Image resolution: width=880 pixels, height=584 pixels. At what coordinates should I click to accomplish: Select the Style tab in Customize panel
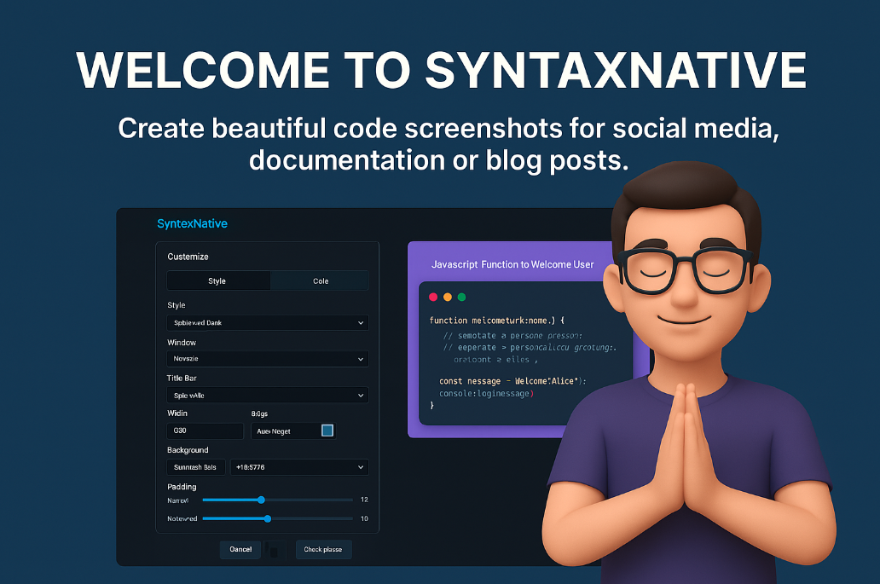point(217,280)
